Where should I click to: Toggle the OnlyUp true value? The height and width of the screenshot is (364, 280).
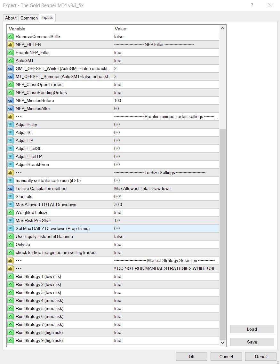(x=166, y=245)
